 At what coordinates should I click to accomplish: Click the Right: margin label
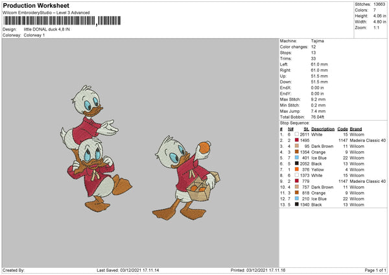pyautogui.click(x=285, y=70)
